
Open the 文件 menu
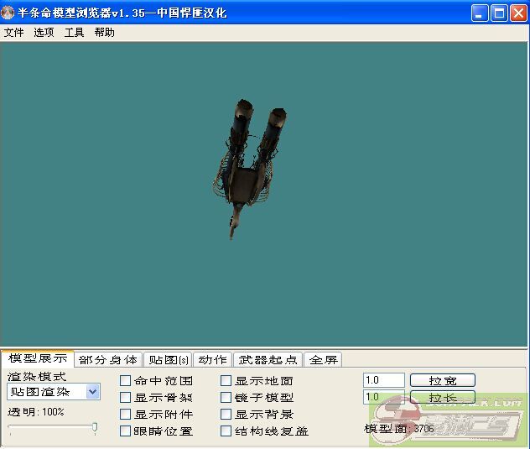(x=14, y=33)
